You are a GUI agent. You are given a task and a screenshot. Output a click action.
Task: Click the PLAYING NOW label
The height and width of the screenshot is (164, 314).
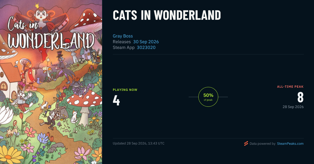point(125,90)
